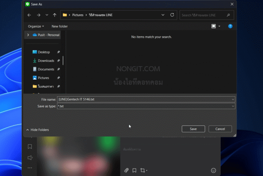263x176 pixels.
Task: Click the LINE app icon in title bar
Action: pos(28,4)
